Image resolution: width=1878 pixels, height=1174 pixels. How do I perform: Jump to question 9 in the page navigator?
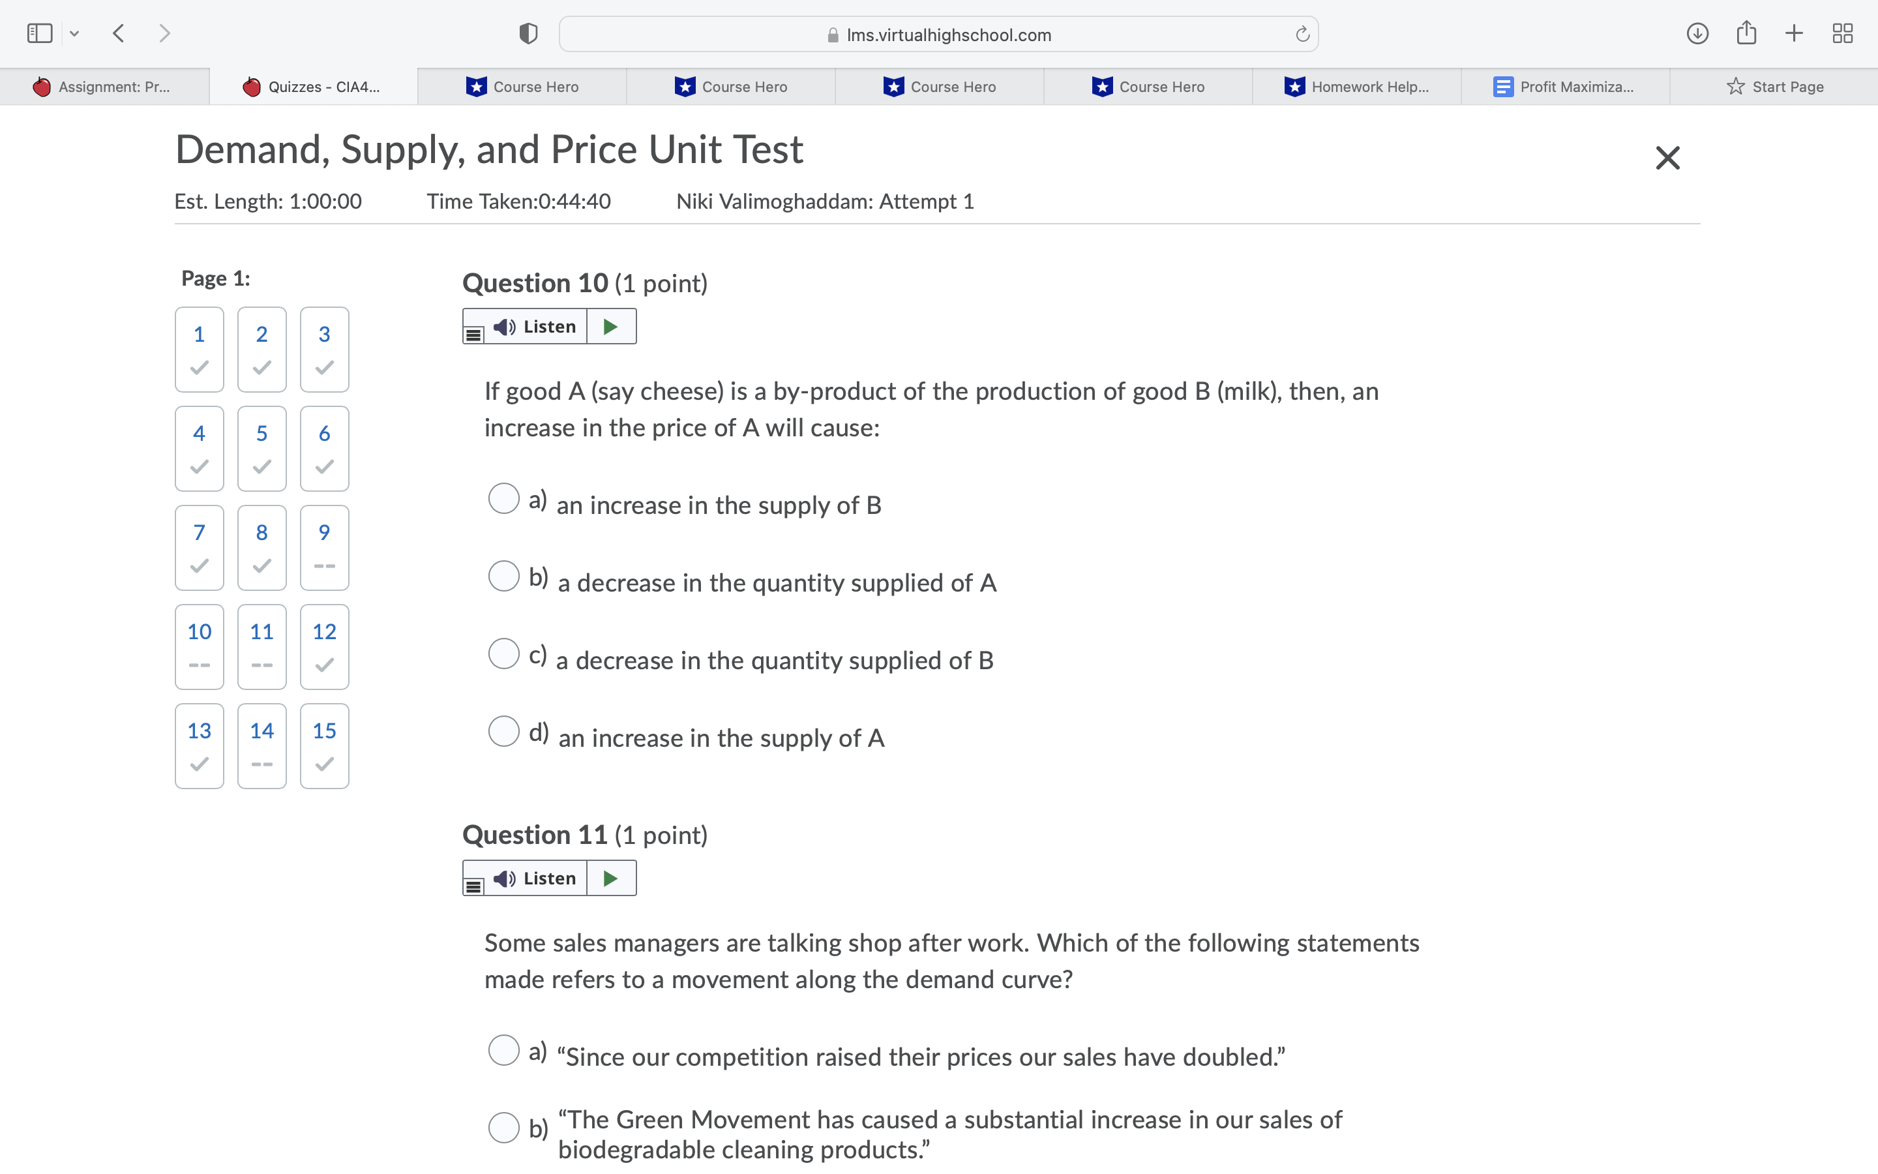point(323,547)
